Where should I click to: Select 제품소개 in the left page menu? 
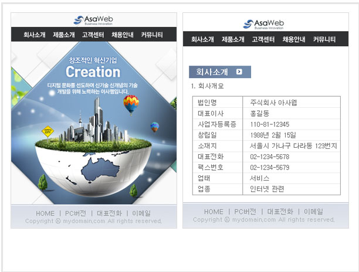pos(64,35)
